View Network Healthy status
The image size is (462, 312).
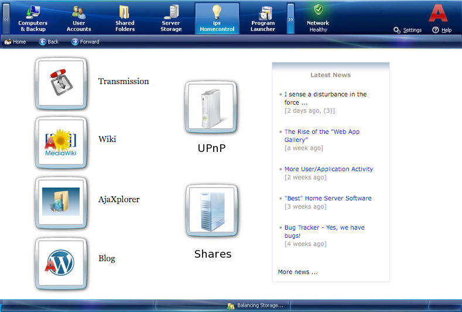(318, 18)
